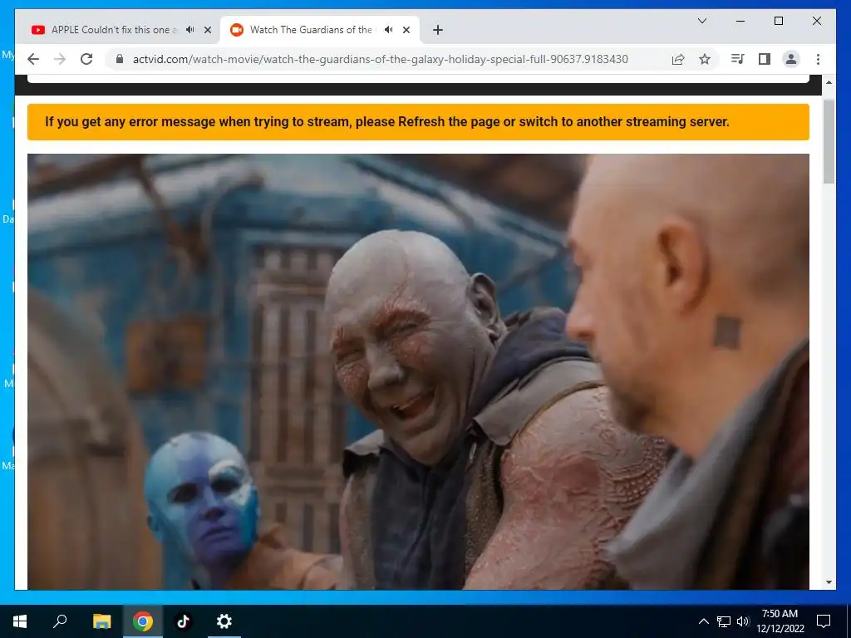Click the page scrollbar up arrow
The height and width of the screenshot is (638, 851).
829,82
